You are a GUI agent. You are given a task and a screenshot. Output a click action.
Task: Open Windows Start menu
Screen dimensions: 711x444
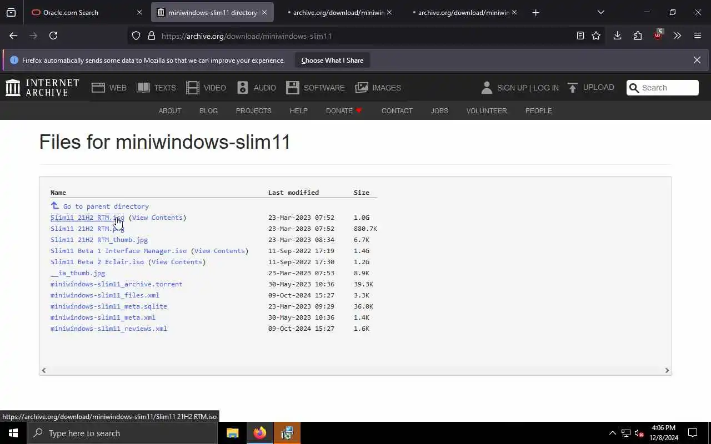click(x=13, y=433)
